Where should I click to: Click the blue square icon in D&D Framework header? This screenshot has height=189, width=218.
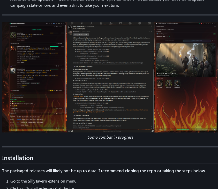pyautogui.click(x=54, y=23)
